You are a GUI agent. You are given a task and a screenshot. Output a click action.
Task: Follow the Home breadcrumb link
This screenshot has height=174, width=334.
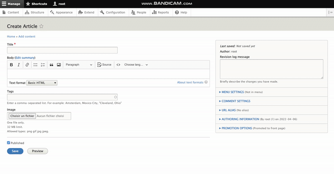tap(11, 36)
